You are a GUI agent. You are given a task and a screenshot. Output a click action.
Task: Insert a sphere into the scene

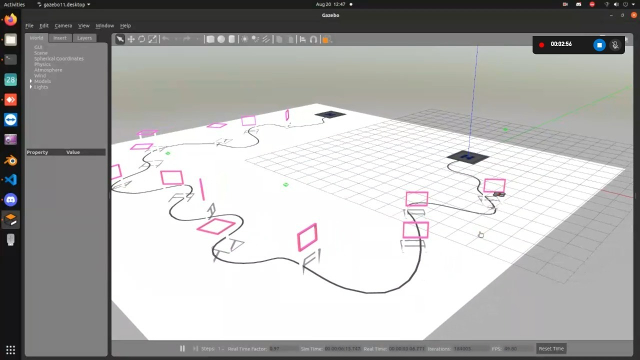point(221,39)
